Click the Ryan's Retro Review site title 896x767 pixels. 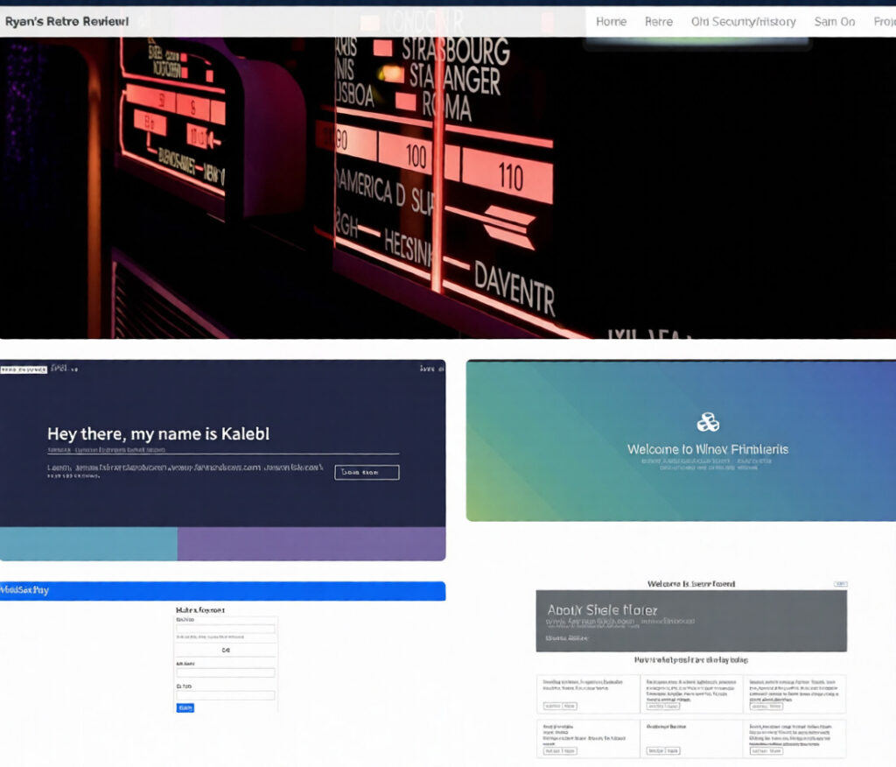[66, 21]
